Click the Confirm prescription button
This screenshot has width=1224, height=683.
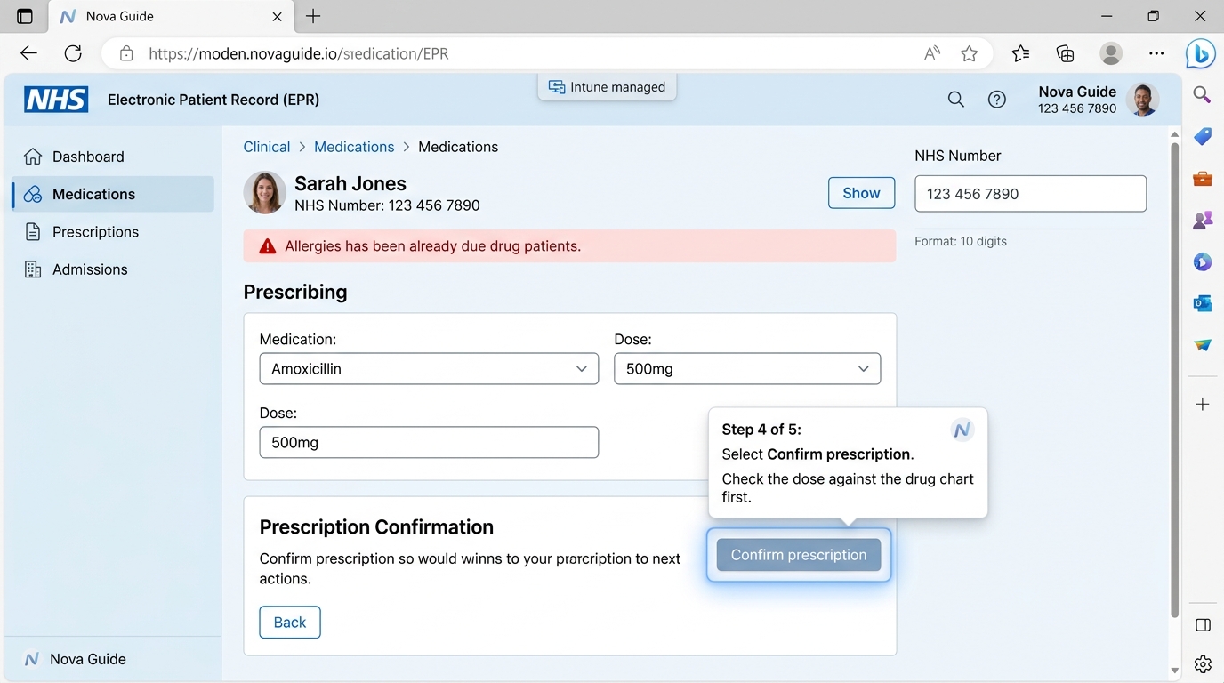(799, 555)
